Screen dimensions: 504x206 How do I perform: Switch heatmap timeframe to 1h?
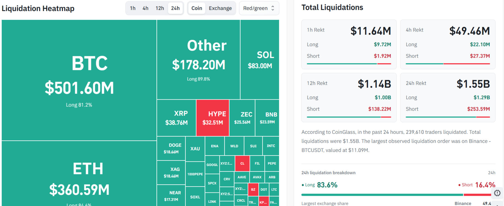(x=133, y=8)
